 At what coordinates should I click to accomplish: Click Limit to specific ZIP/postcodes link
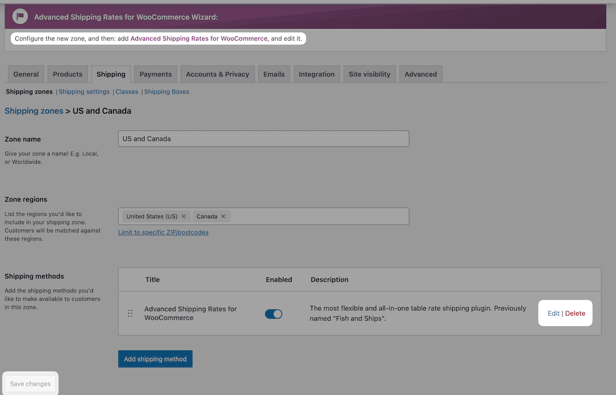pyautogui.click(x=163, y=232)
